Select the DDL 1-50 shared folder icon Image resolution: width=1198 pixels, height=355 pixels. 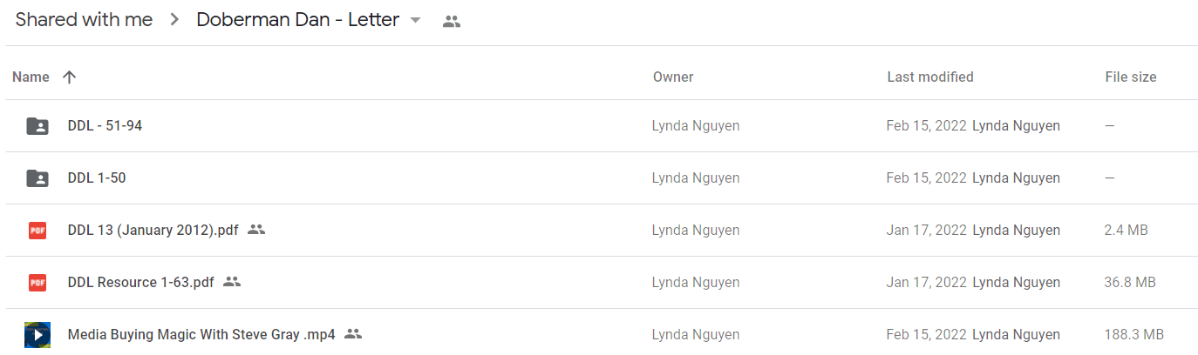pyautogui.click(x=37, y=178)
